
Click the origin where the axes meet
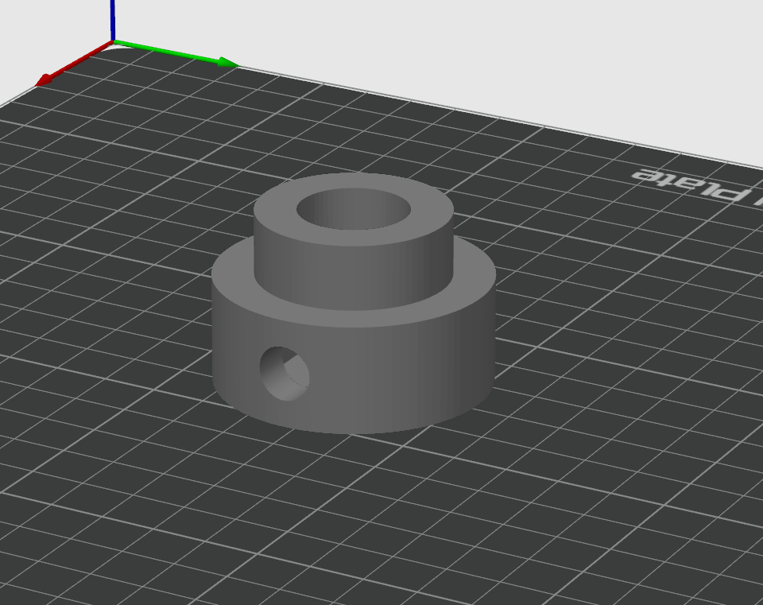pyautogui.click(x=113, y=41)
